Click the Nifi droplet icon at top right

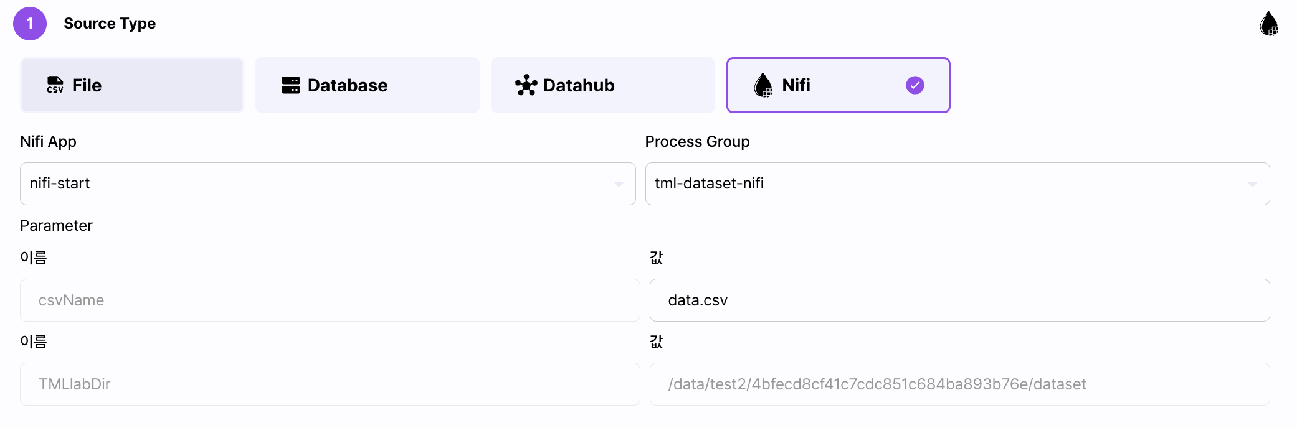[1269, 24]
